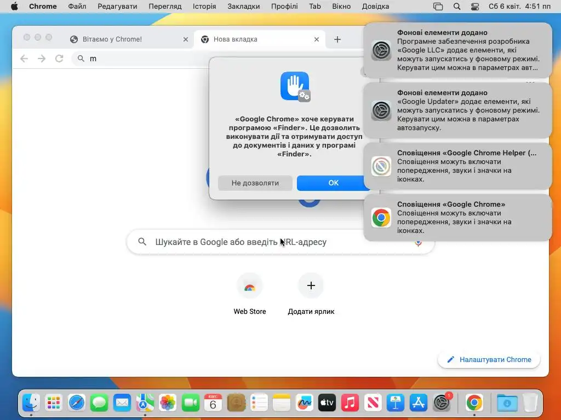Open the Історія menu
This screenshot has height=420, width=561.
click(x=204, y=7)
